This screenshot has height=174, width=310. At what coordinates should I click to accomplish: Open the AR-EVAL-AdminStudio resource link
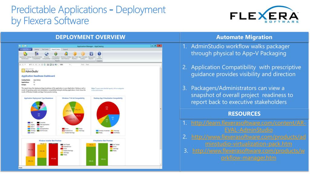[249, 126]
